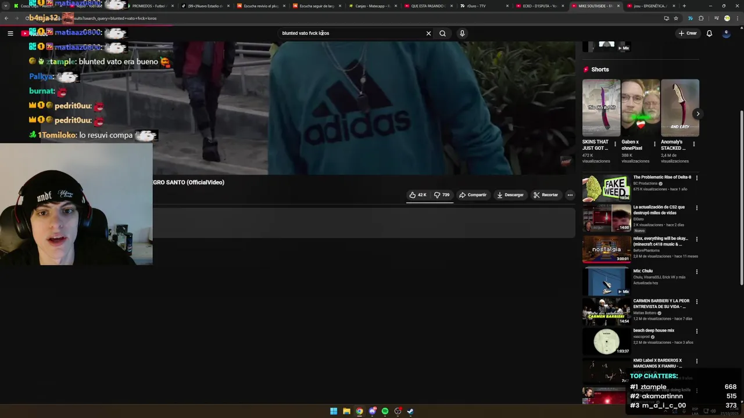This screenshot has width=744, height=418.
Task: Open options for beach deep house mix
Action: 697,331
